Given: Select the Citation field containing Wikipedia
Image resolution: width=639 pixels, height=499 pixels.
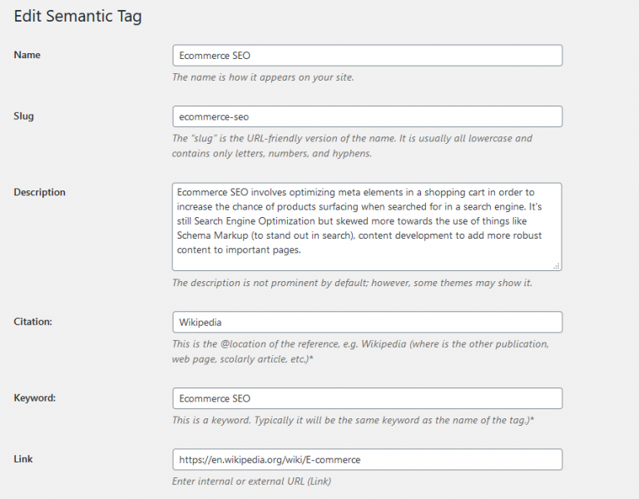Looking at the screenshot, I should pos(366,322).
